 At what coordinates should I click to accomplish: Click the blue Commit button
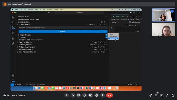62,31
